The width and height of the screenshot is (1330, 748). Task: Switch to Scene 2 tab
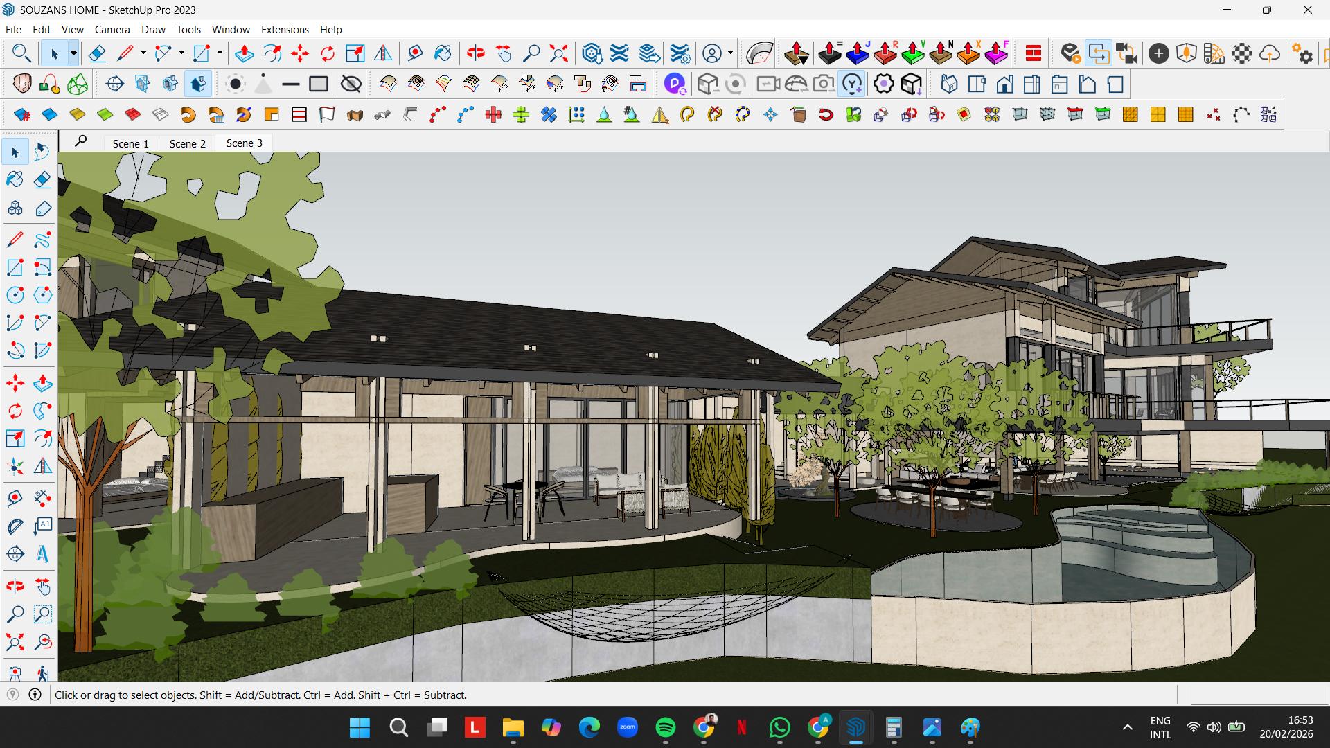pos(187,143)
